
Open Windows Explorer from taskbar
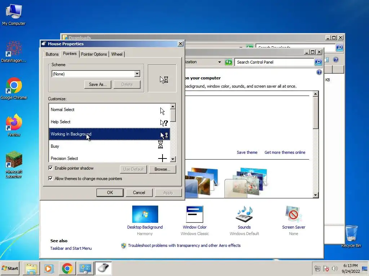tap(31, 268)
